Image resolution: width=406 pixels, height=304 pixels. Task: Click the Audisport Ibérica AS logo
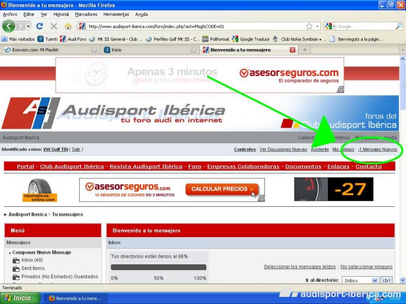point(31,113)
